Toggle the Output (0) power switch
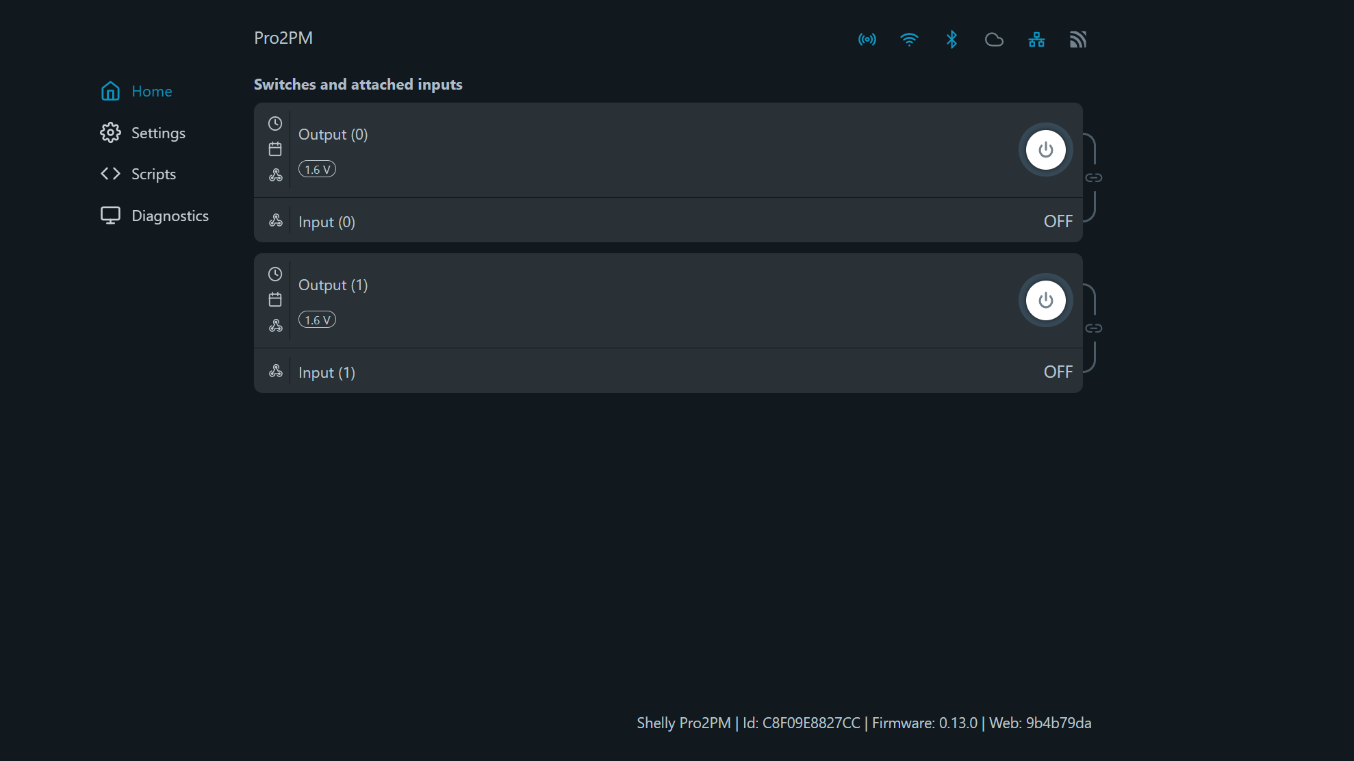The image size is (1354, 761). point(1045,149)
